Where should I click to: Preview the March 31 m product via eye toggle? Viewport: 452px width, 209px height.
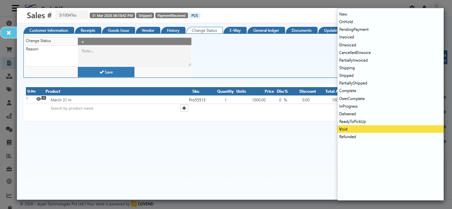click(38, 98)
